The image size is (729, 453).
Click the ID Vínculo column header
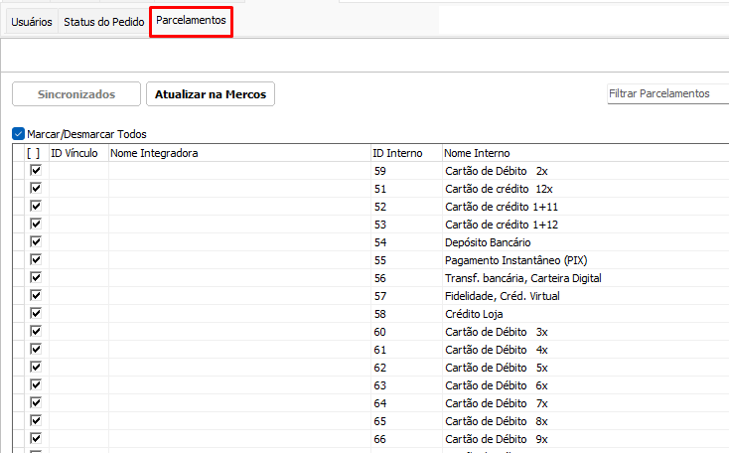coord(74,153)
